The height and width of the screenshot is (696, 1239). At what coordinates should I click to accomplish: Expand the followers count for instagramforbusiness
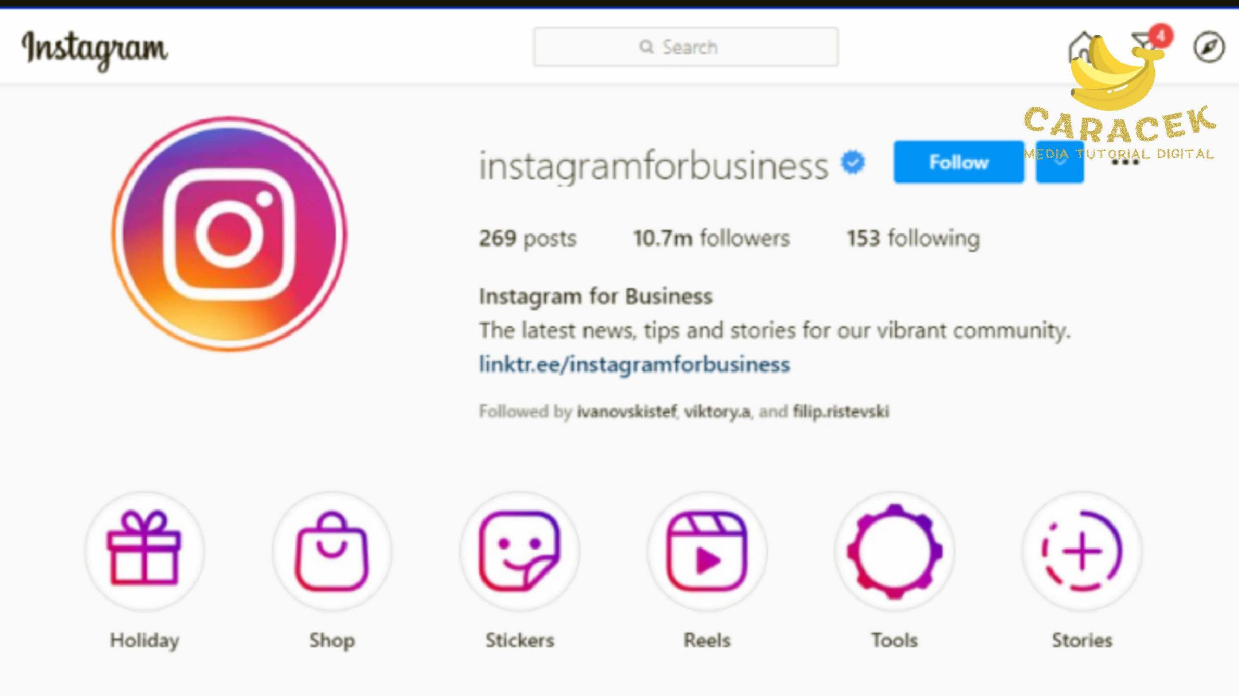coord(711,238)
